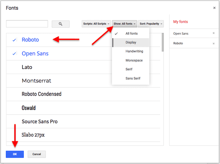Select the Montserrat font
This screenshot has height=164, width=220.
click(x=36, y=81)
